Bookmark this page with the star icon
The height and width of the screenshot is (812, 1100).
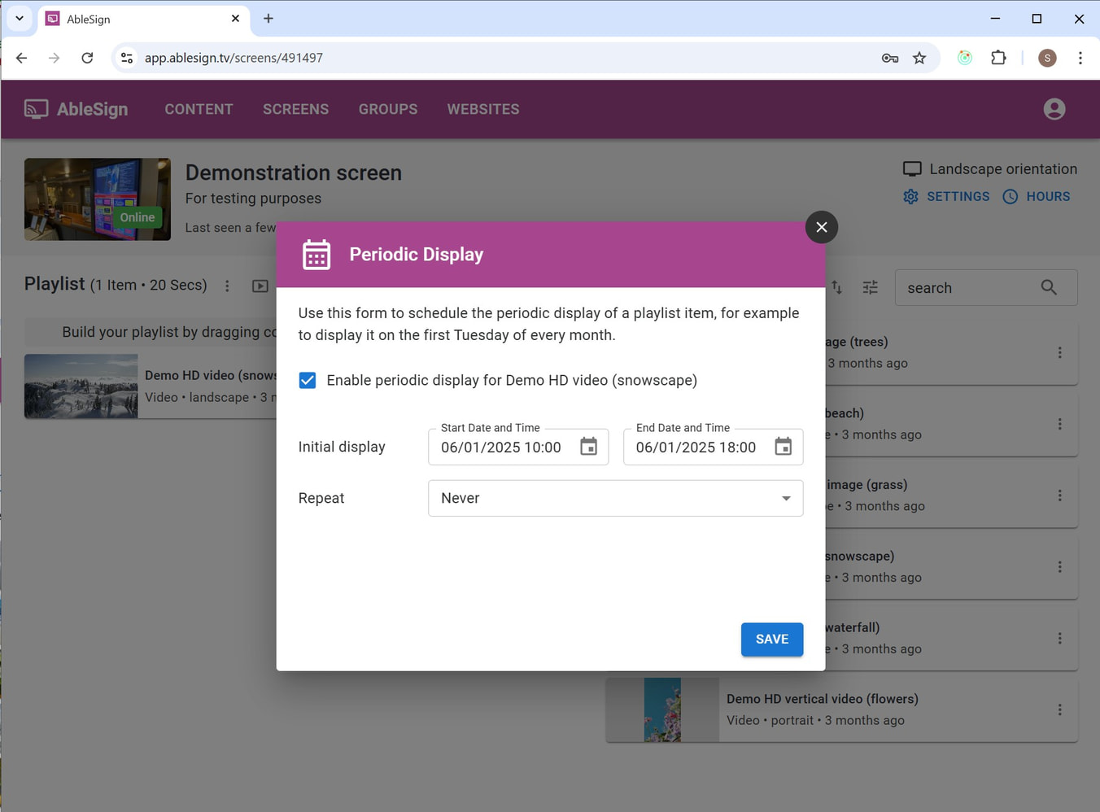[x=919, y=58]
